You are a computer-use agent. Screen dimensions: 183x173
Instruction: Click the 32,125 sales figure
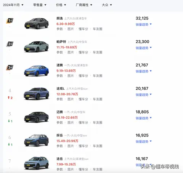[142, 18]
